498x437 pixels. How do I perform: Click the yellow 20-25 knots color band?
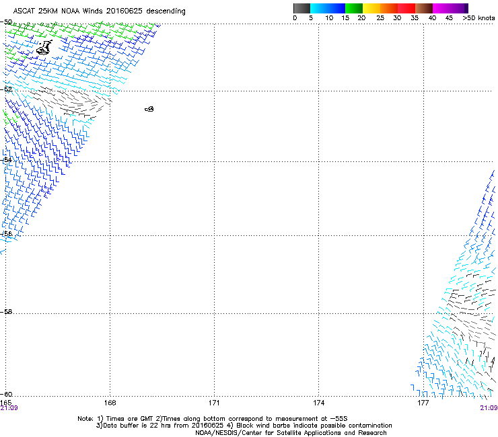pos(371,8)
